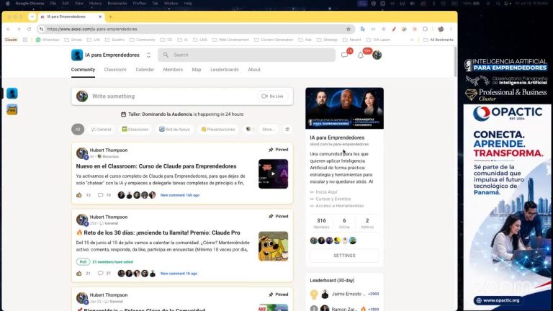This screenshot has width=553, height=311.
Task: Select the All category filter
Action: click(78, 130)
